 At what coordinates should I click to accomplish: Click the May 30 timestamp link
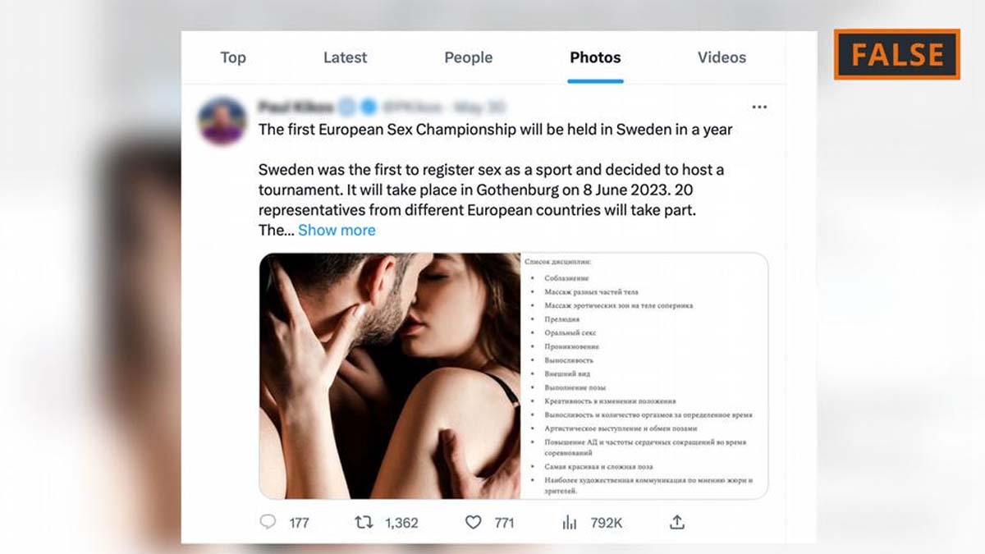[480, 107]
